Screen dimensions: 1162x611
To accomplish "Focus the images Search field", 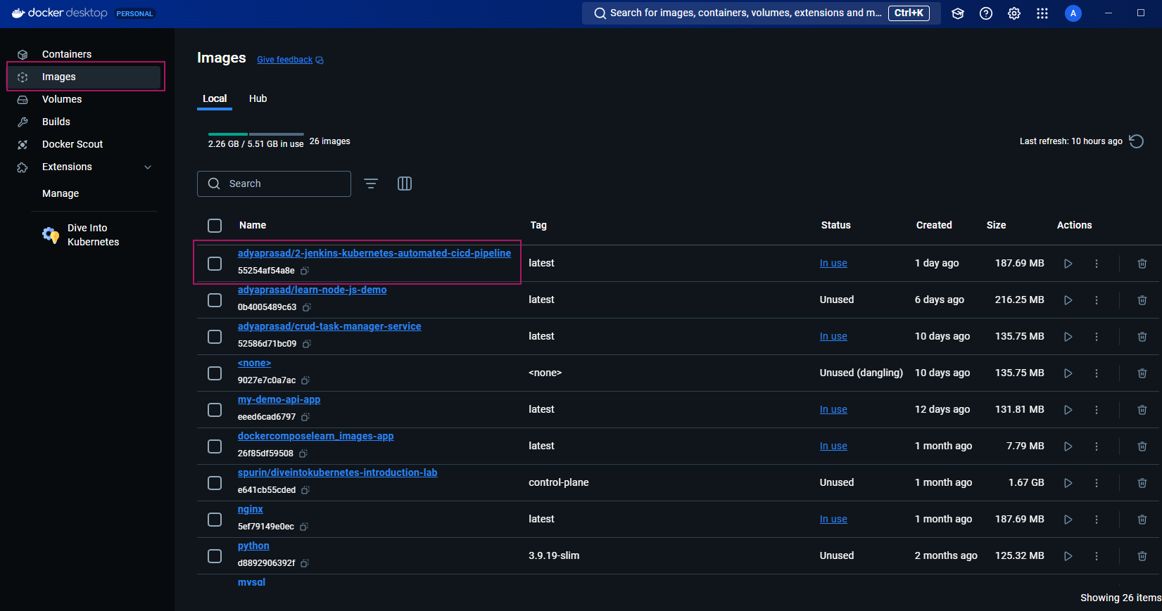I will pos(274,184).
